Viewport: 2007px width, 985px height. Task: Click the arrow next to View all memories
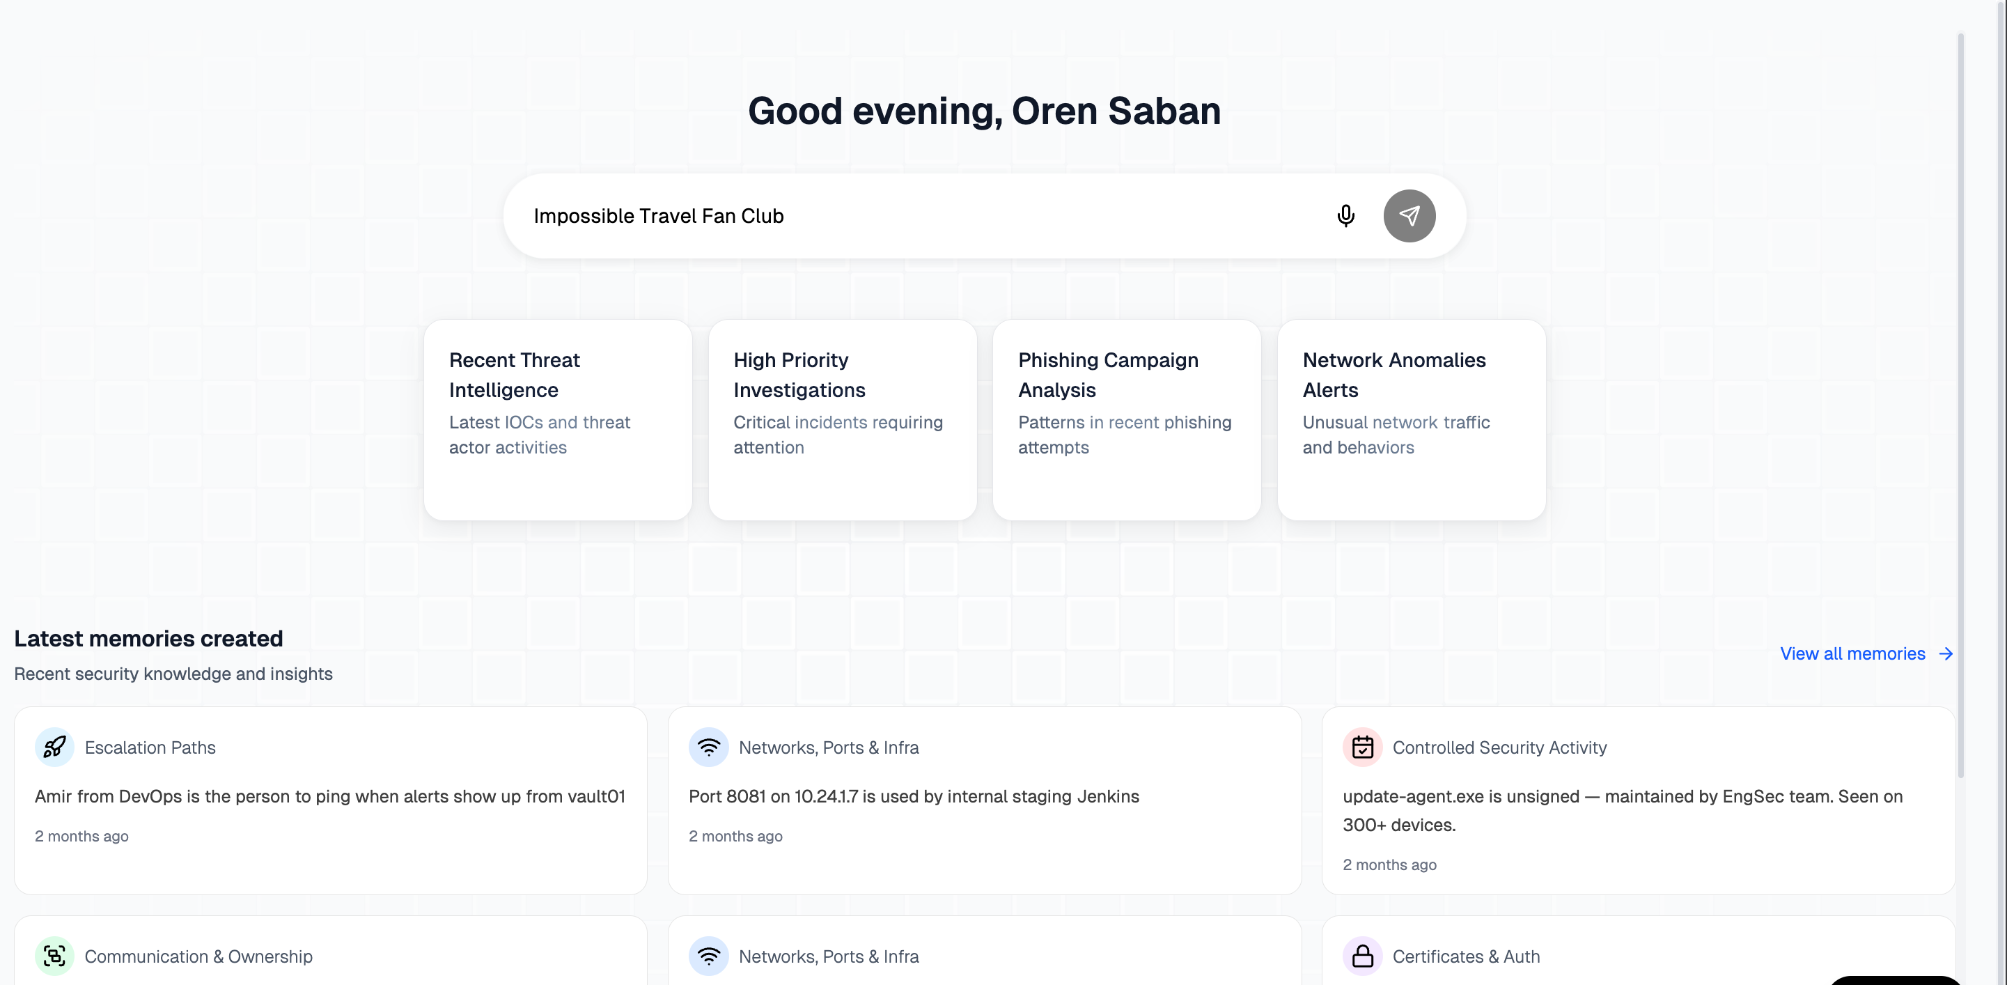[x=1946, y=654]
